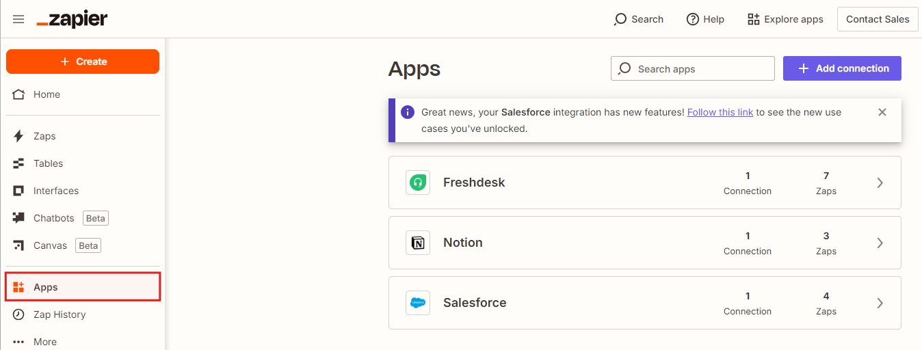Open the hamburger navigation menu
The image size is (922, 350).
(18, 19)
